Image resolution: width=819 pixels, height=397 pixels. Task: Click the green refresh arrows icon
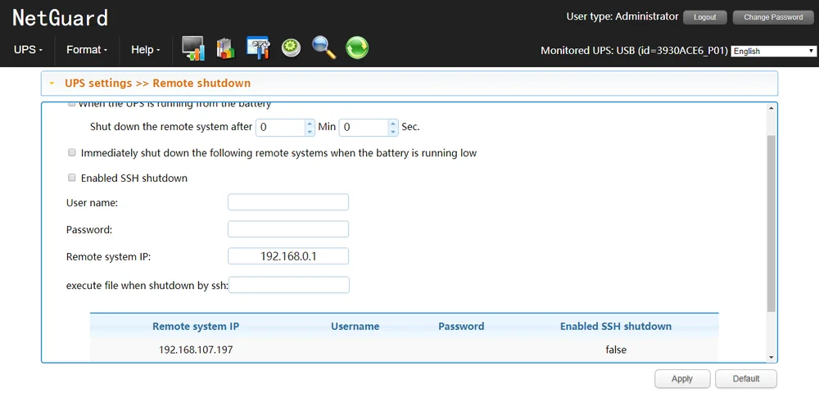(x=357, y=48)
